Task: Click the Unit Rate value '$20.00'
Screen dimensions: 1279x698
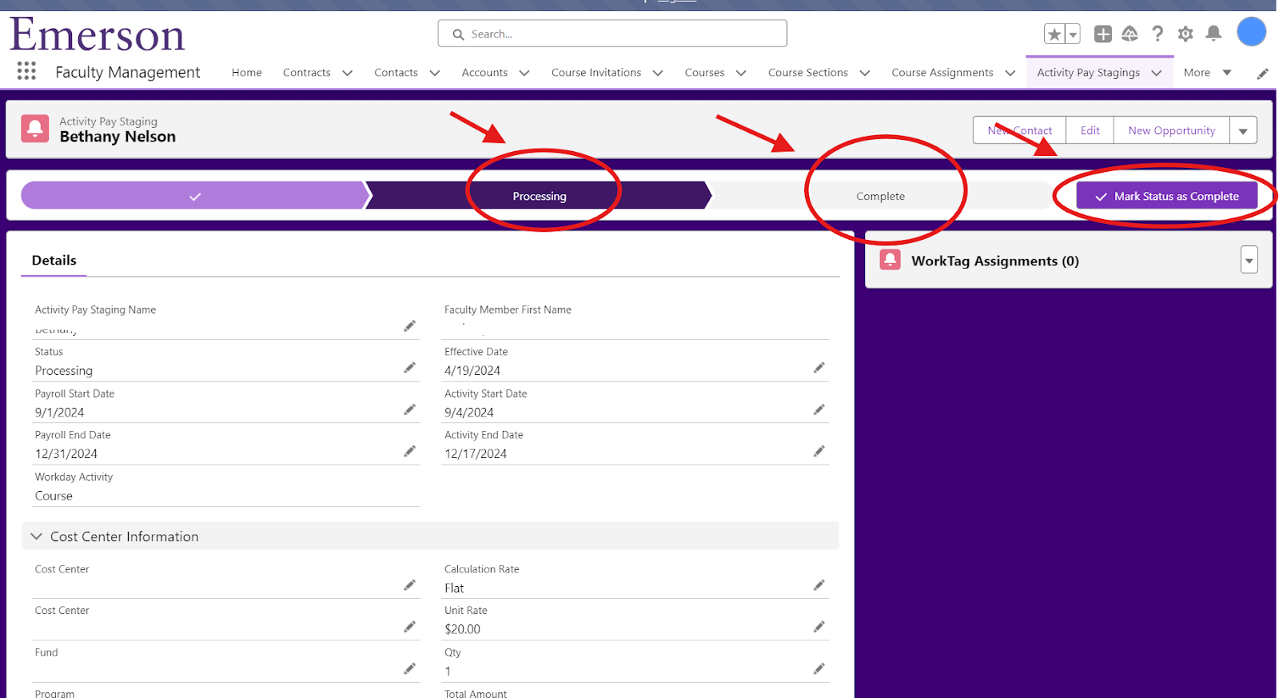Action: tap(462, 629)
